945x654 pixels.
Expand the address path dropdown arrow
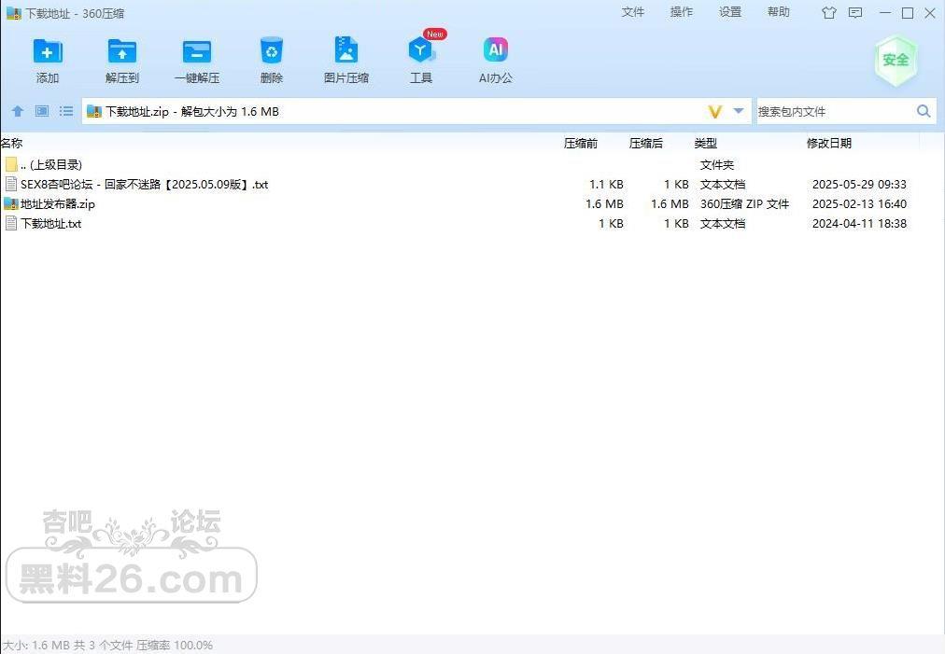[739, 111]
